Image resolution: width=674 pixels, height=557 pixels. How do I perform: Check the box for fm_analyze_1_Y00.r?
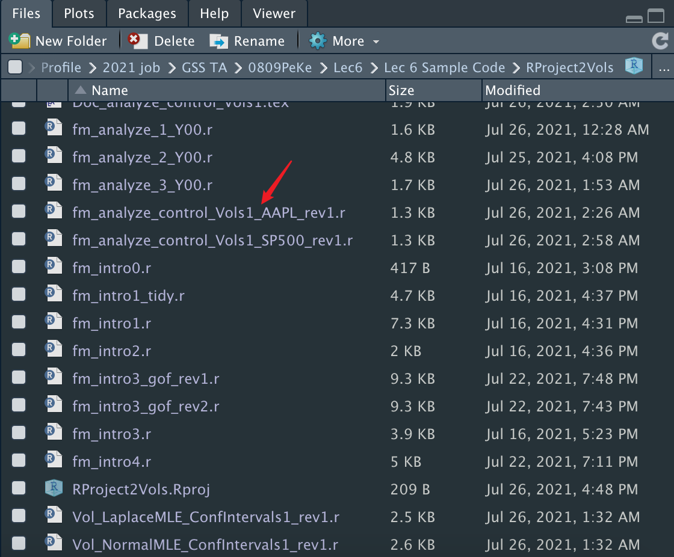(19, 129)
